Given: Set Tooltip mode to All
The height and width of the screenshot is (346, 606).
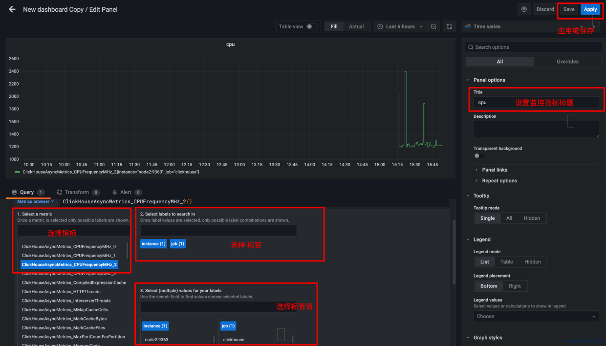Looking at the screenshot, I should coord(508,218).
